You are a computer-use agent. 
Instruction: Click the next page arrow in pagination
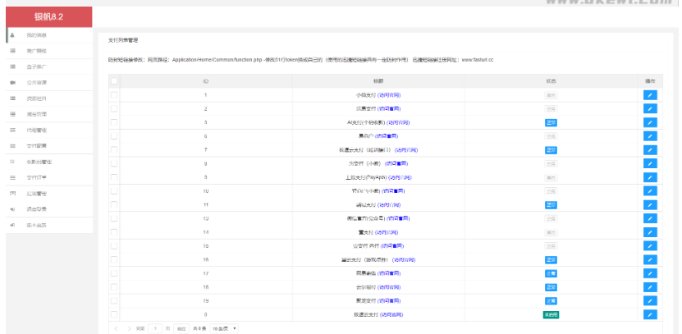tap(127, 328)
